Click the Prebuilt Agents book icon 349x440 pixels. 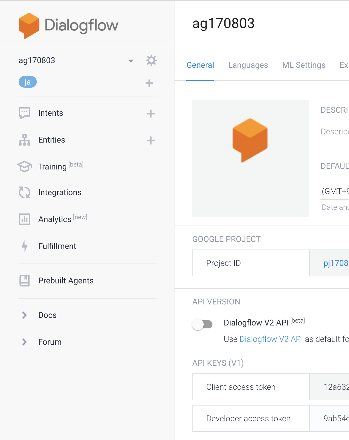pos(25,280)
